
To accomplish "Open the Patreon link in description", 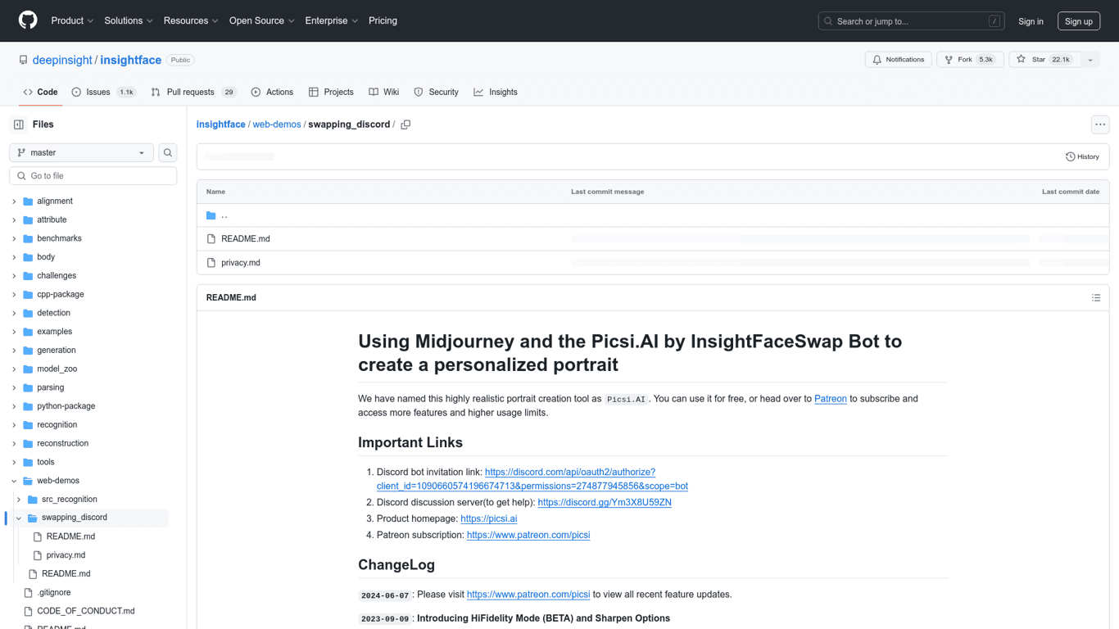I will point(830,399).
